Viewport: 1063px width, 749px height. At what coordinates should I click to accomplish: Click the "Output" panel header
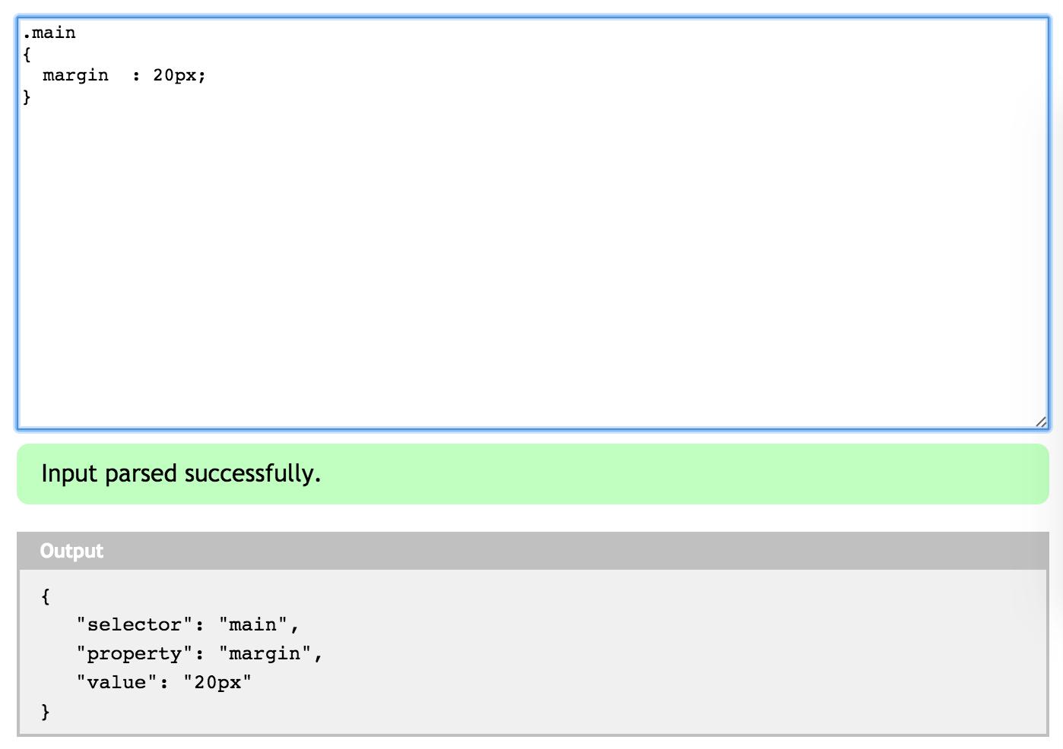pyautogui.click(x=71, y=551)
